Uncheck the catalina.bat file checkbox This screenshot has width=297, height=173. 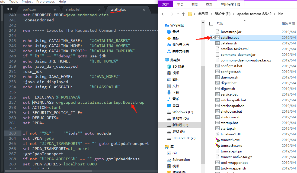coord(213,38)
